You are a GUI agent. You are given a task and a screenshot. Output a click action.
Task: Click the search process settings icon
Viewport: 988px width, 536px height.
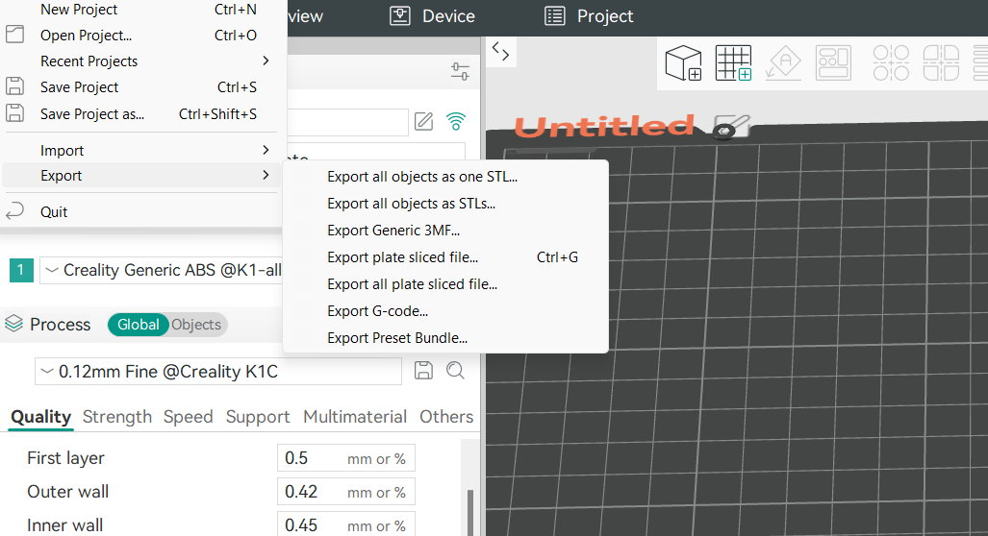click(x=455, y=371)
